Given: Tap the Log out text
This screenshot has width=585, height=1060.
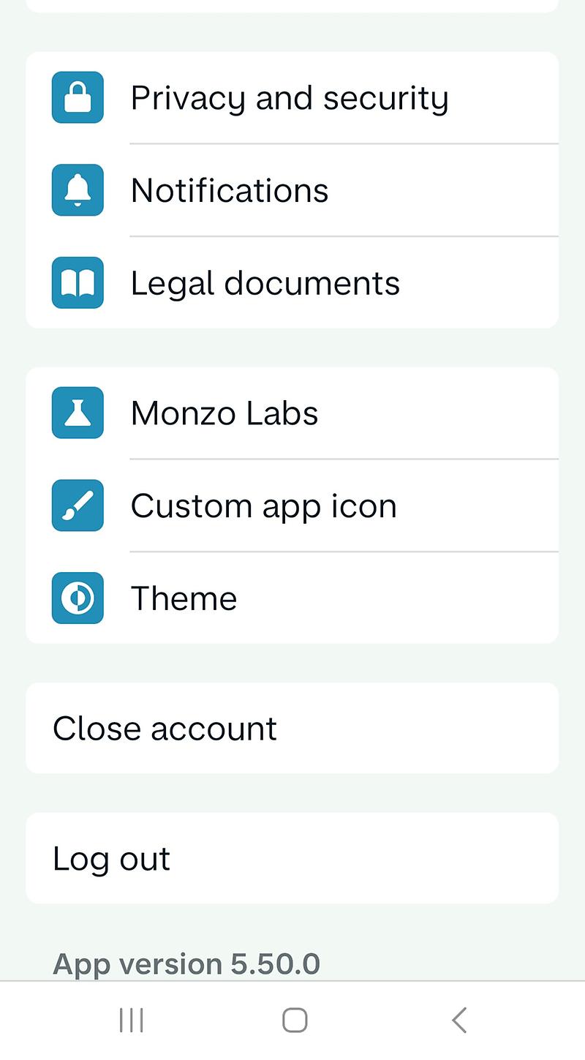Looking at the screenshot, I should (112, 859).
